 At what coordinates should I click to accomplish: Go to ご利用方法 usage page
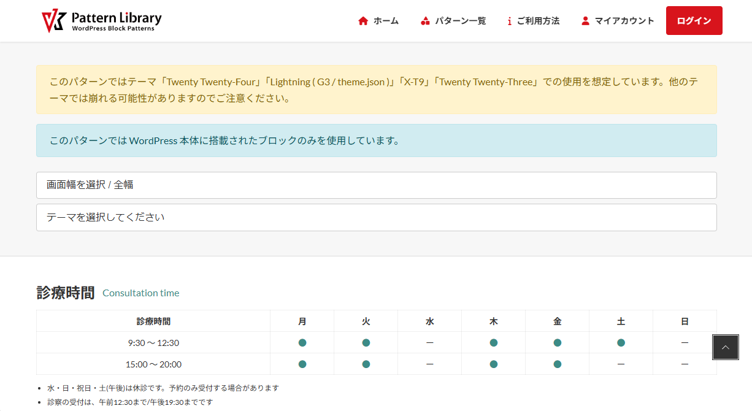[x=538, y=21]
